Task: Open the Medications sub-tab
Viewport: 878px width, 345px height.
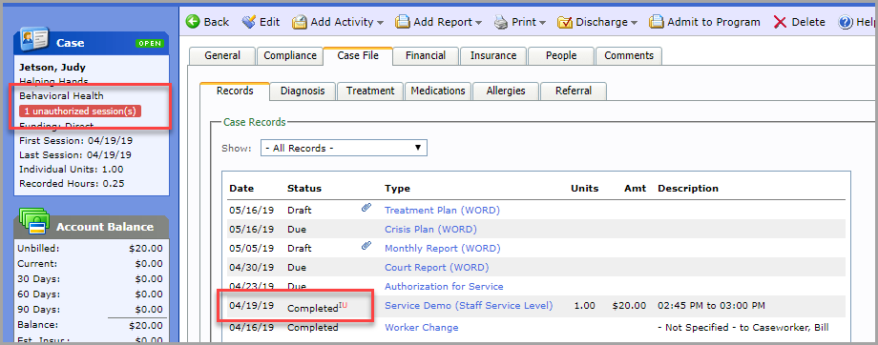Action: [438, 91]
